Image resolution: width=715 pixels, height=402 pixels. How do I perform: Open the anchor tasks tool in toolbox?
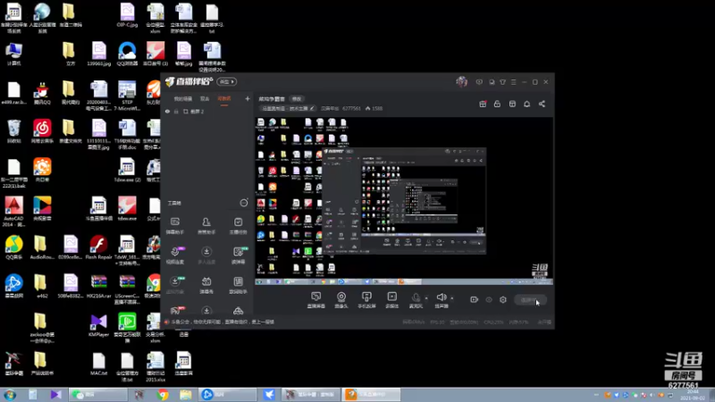point(238,226)
